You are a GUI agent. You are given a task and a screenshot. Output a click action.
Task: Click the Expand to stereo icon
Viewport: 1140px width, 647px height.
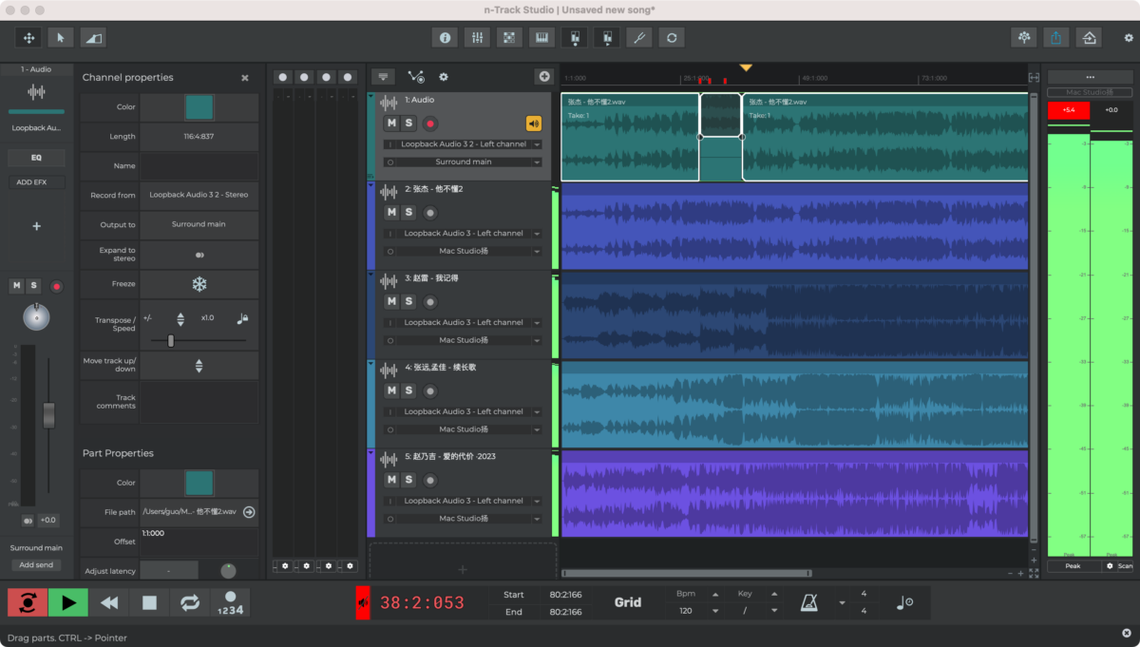[x=199, y=255]
